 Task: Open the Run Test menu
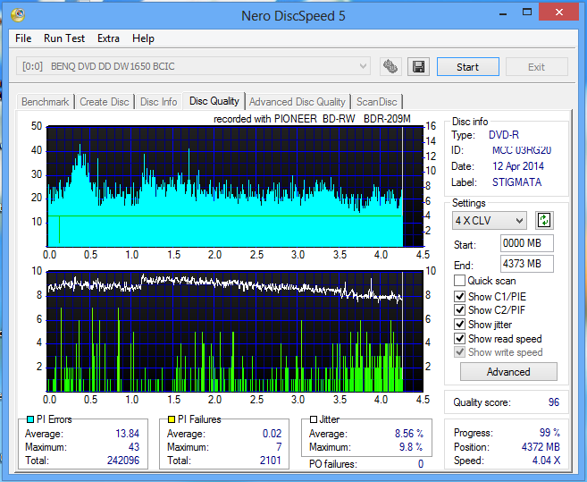(64, 38)
